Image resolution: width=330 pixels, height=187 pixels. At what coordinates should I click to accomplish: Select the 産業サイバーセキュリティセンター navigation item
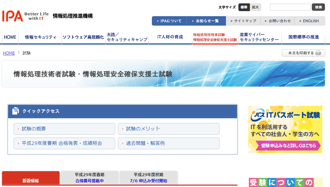point(260,37)
